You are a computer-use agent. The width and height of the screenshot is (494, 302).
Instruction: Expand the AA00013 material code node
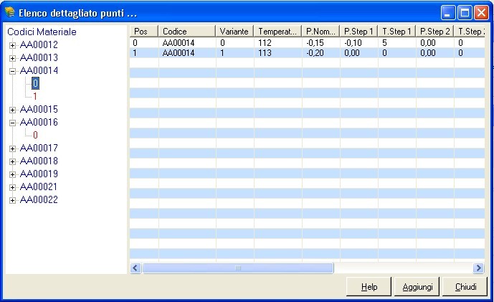click(x=12, y=58)
